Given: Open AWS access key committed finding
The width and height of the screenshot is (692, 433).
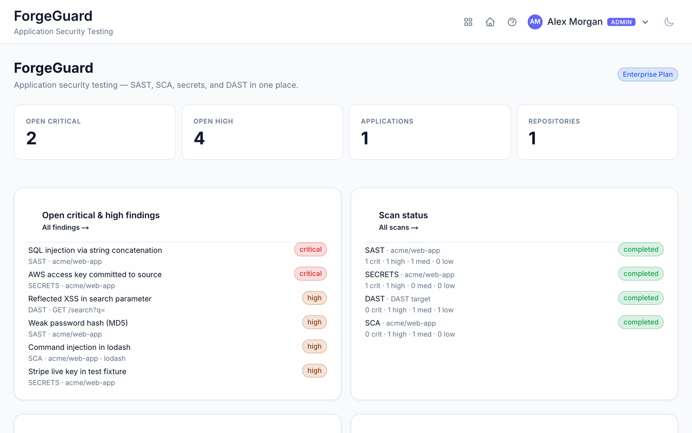Looking at the screenshot, I should click(95, 275).
